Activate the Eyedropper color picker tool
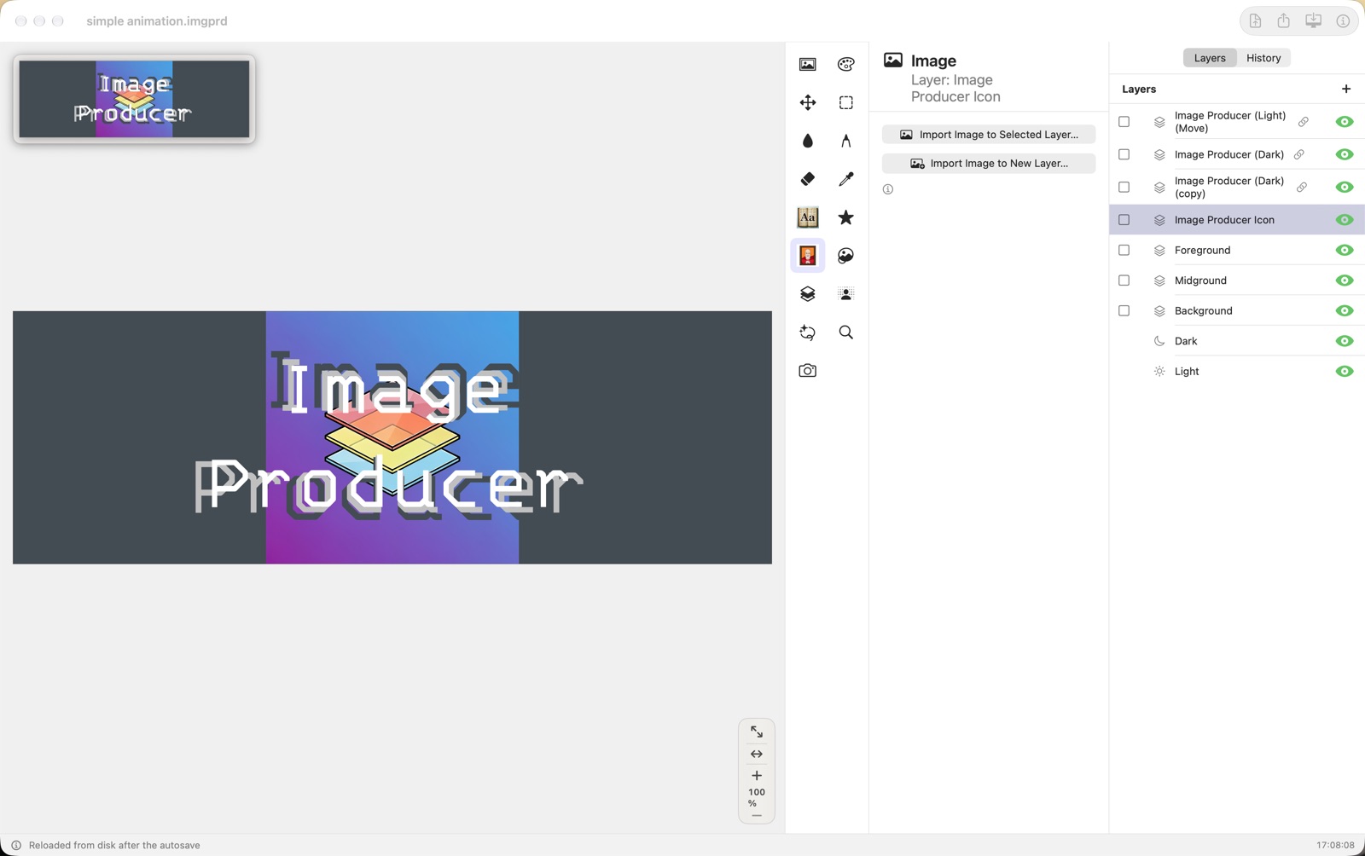The height and width of the screenshot is (856, 1365). point(845,179)
